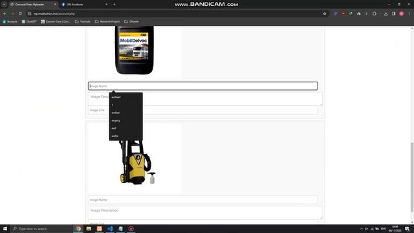Click the address bar URL

pos(54,14)
